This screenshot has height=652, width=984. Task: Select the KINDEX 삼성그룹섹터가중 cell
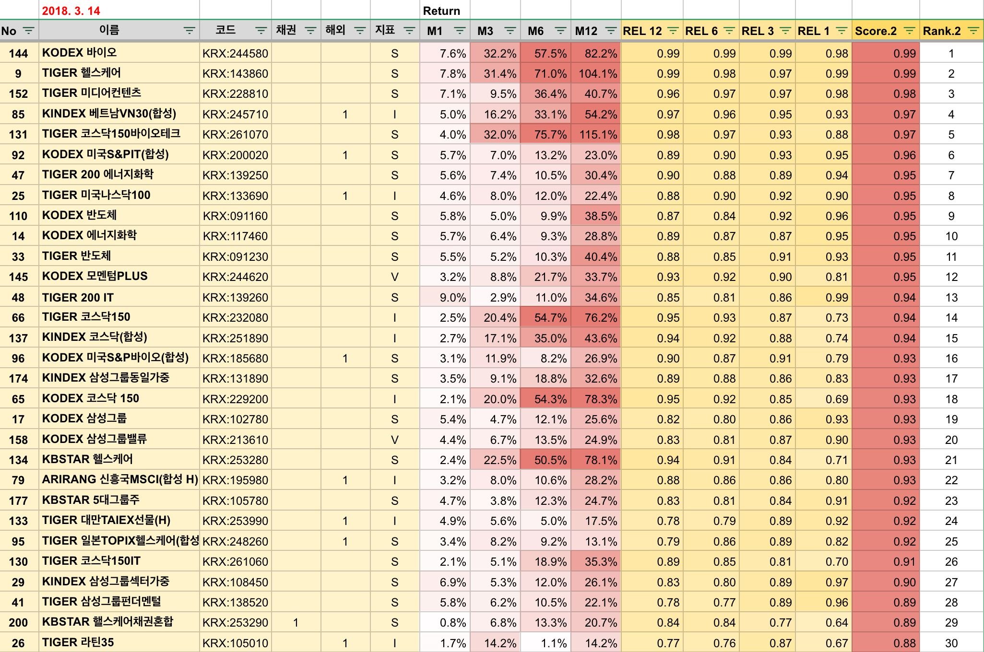click(119, 582)
